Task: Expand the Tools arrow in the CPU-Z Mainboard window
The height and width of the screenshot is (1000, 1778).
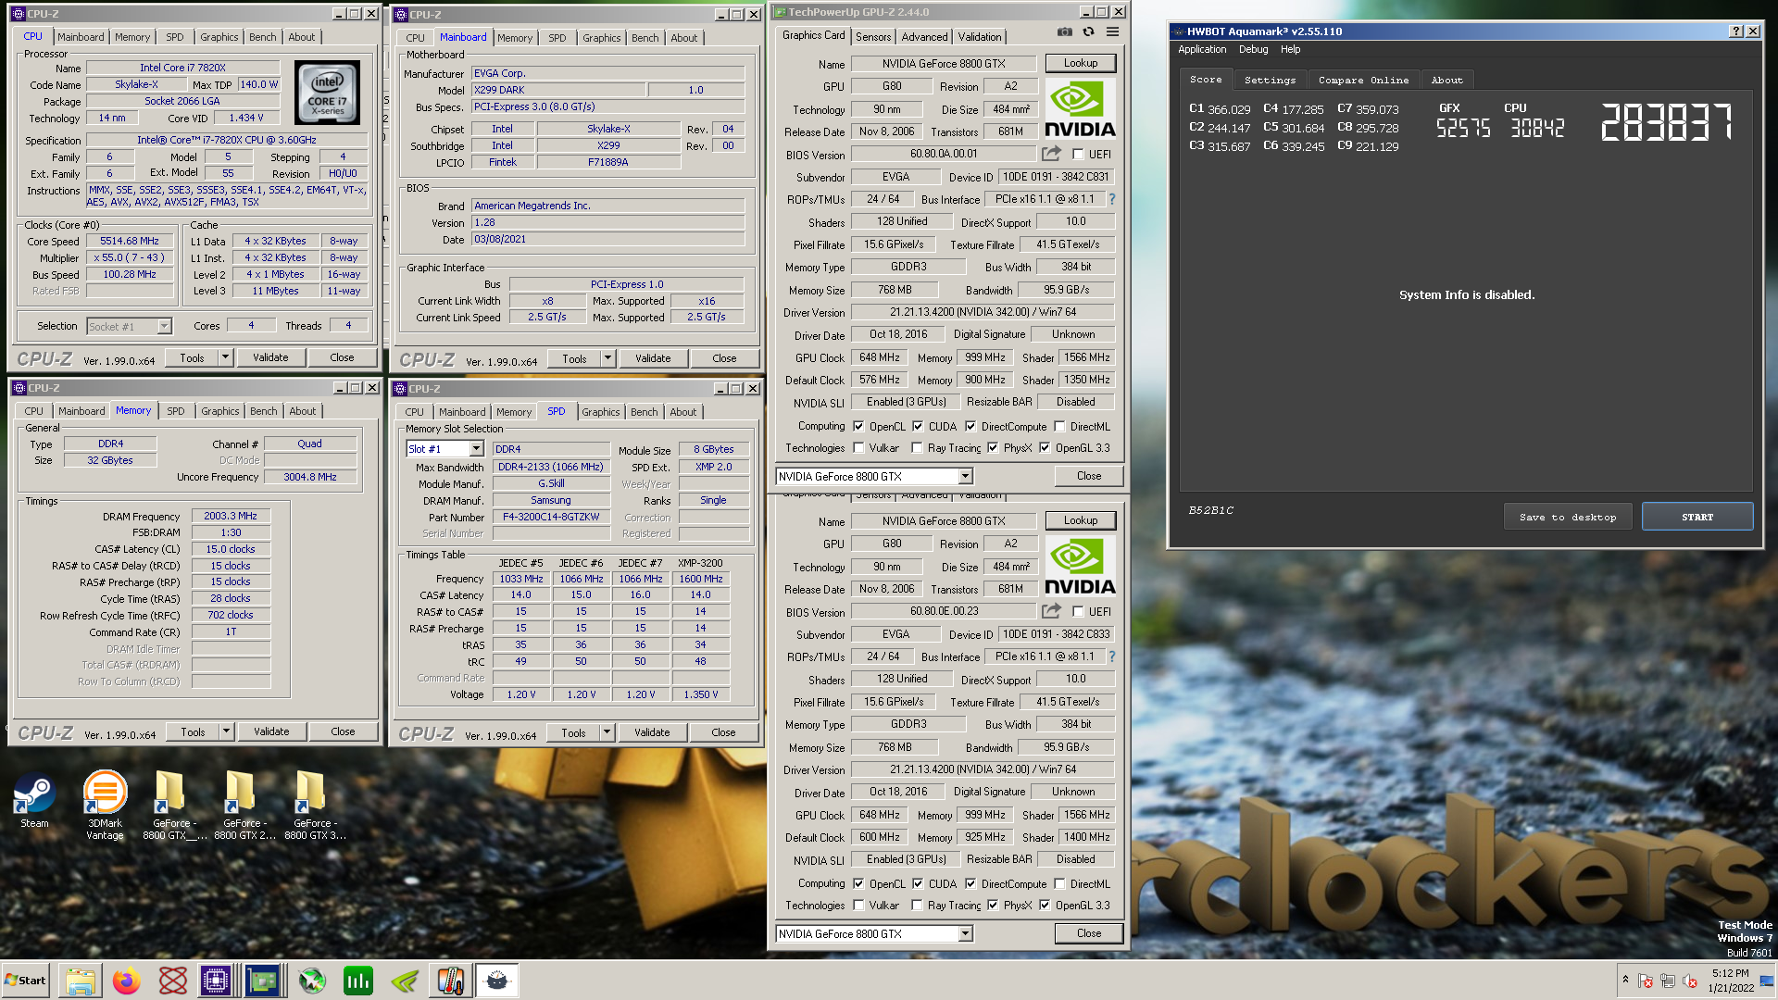Action: 607,358
